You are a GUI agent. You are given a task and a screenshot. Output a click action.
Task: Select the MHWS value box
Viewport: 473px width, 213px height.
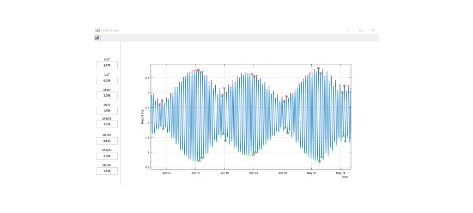107,124
